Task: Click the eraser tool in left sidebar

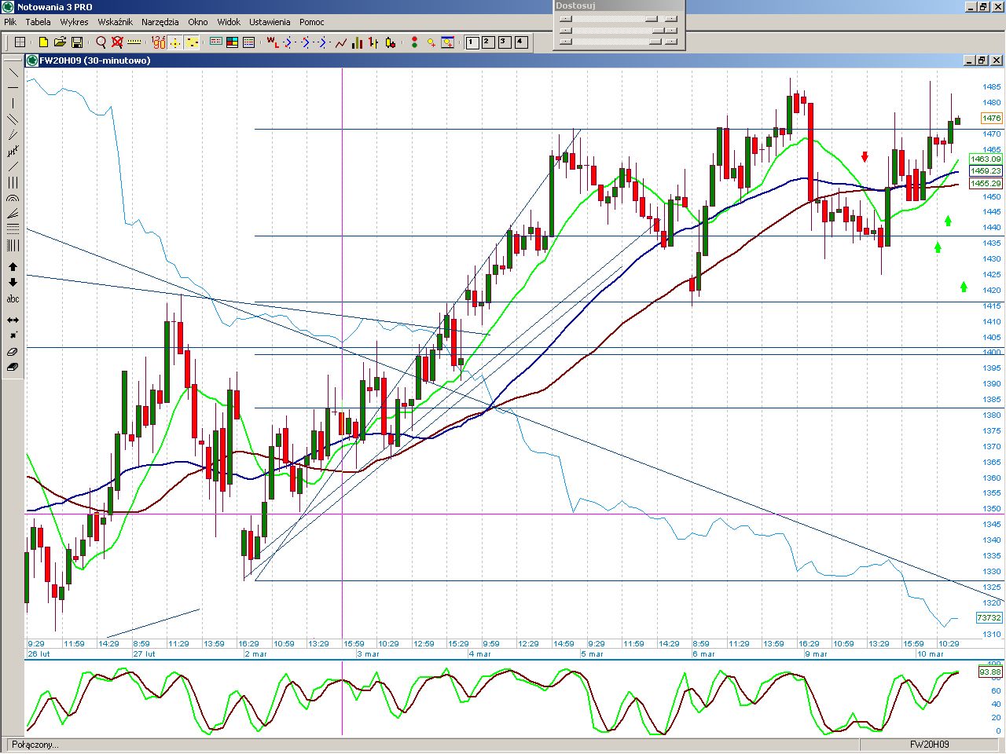Action: 13,352
